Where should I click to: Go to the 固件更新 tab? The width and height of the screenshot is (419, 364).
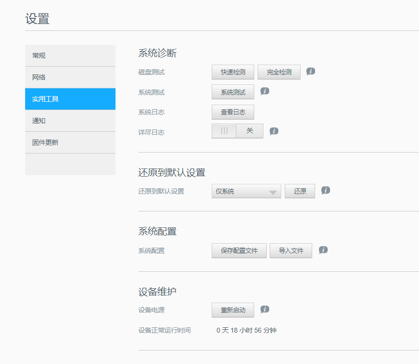[x=70, y=142]
